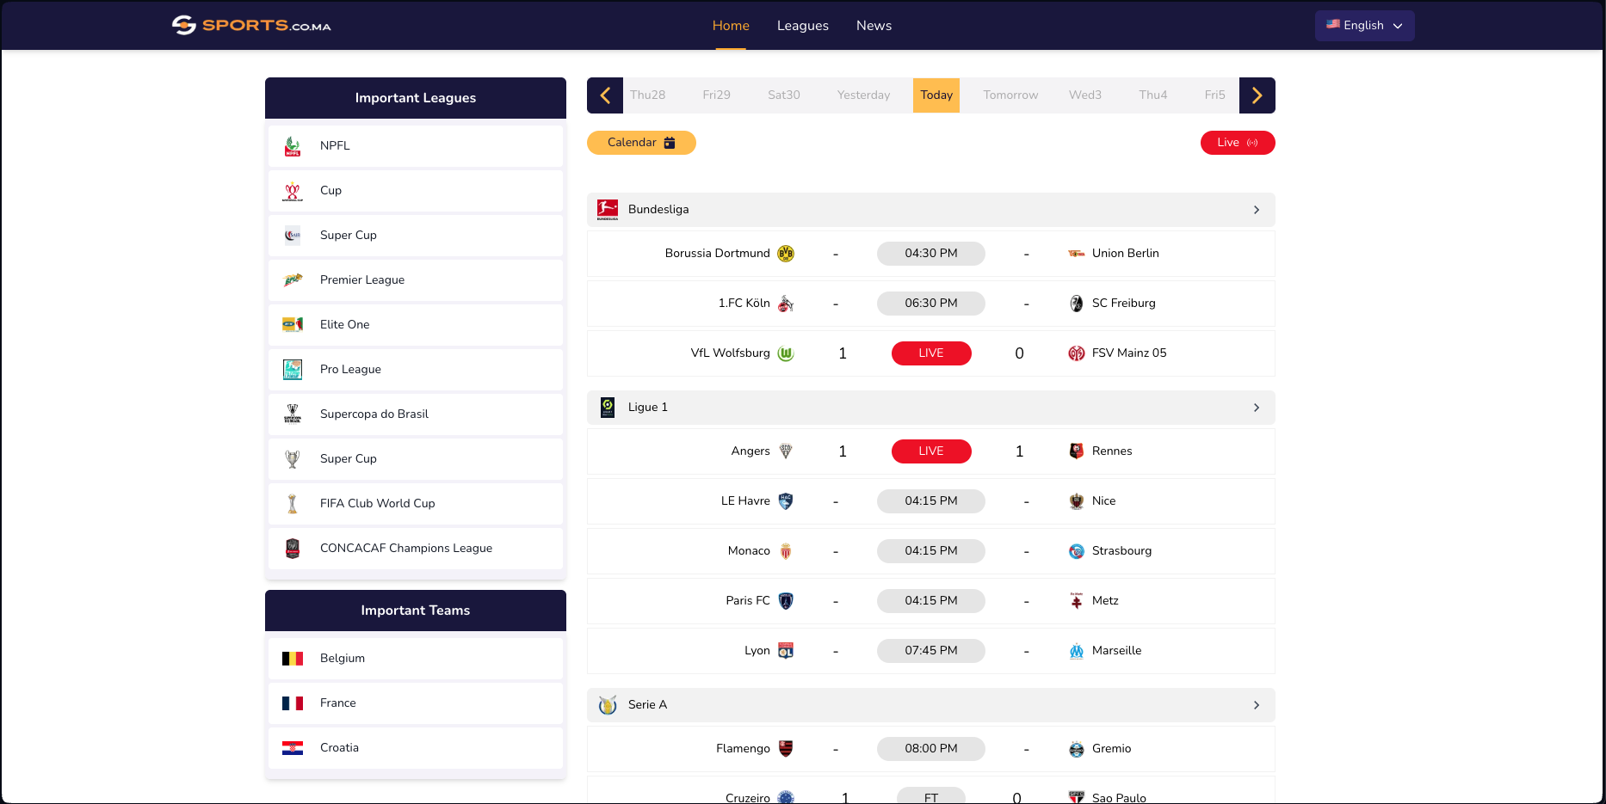Click the FIFA Club World Cup trophy icon
The image size is (1606, 804).
(x=293, y=504)
